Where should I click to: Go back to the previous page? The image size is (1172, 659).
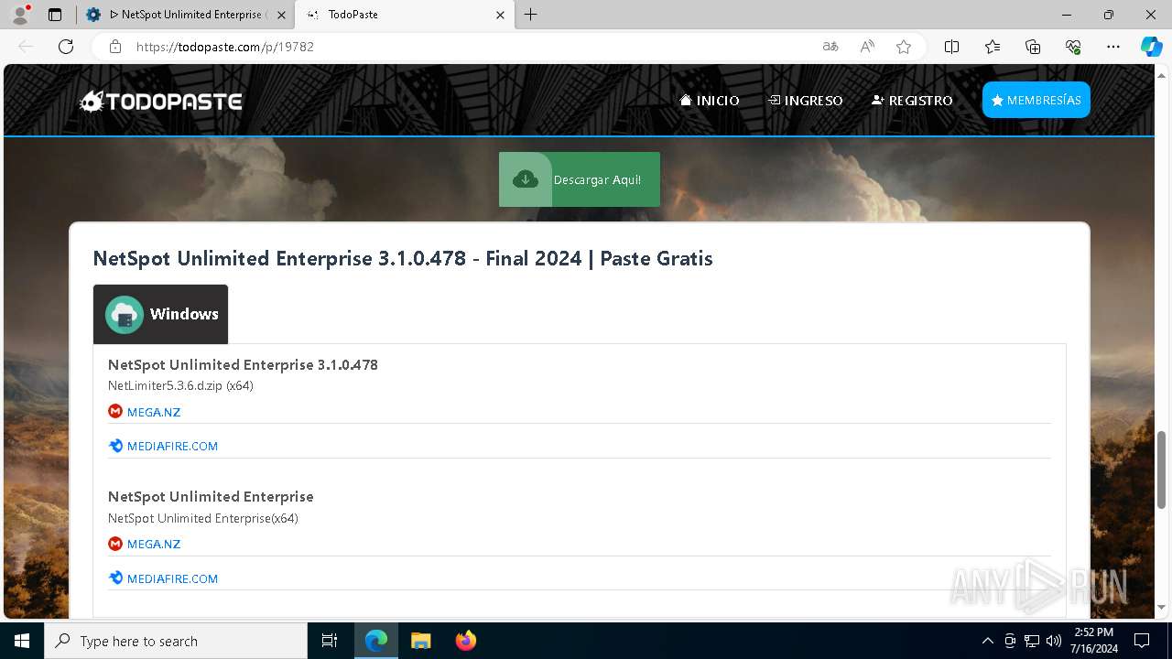pos(26,47)
